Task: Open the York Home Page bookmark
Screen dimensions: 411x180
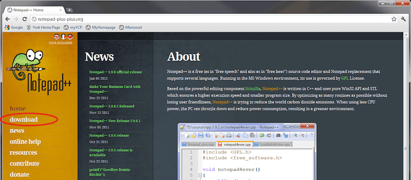Action: (x=43, y=27)
